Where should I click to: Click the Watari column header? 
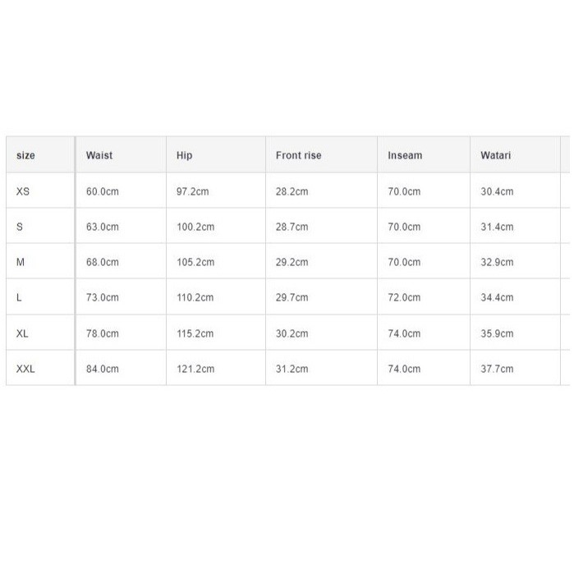click(x=496, y=155)
